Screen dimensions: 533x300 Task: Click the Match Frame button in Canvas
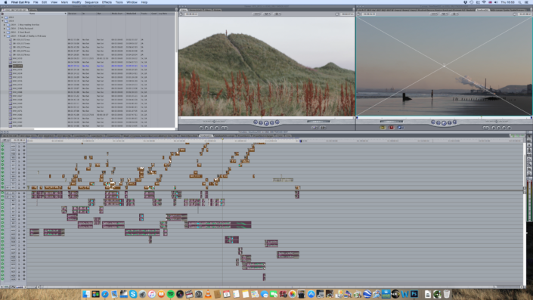[x=510, y=128]
